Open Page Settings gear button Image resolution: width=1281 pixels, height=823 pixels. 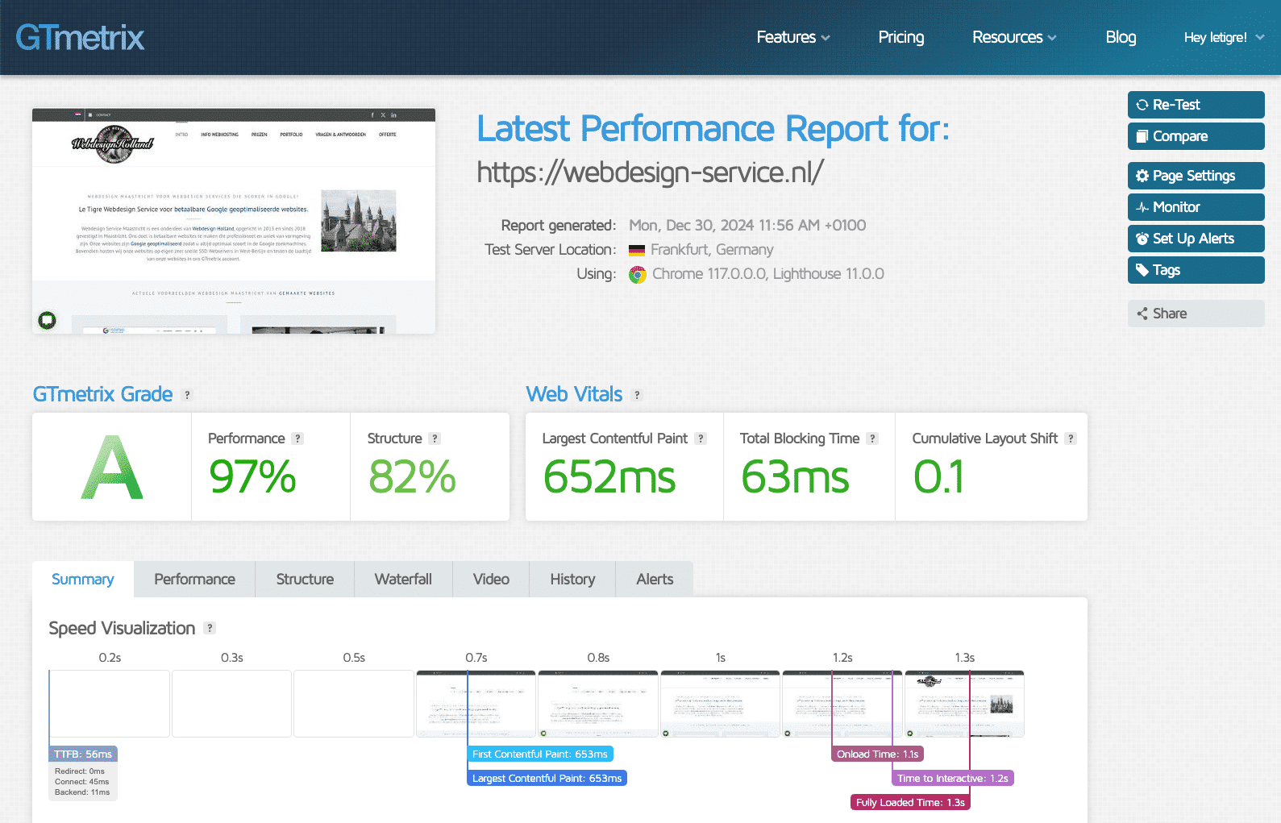click(1196, 176)
